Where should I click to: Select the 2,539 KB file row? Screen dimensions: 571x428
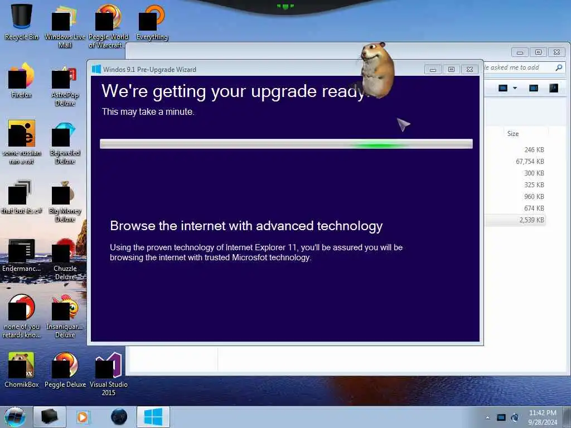pos(515,220)
